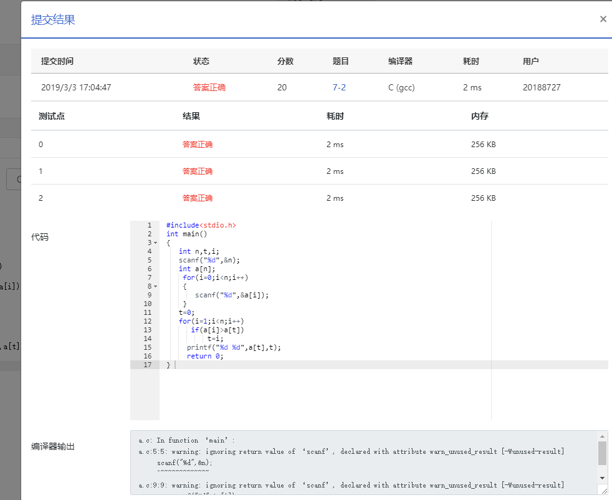Click scroll up arrow in compiler output
The width and height of the screenshot is (612, 500).
coord(602,436)
